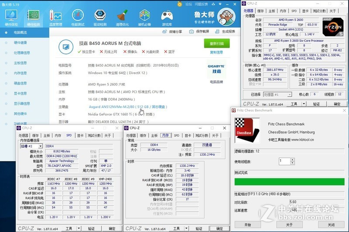
Task: Click the monitor icon beside 技嘉 B450 AORUS M
Action: pos(66,47)
